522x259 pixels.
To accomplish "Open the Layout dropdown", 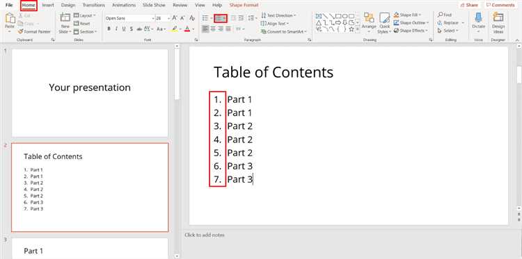I will tap(84, 15).
